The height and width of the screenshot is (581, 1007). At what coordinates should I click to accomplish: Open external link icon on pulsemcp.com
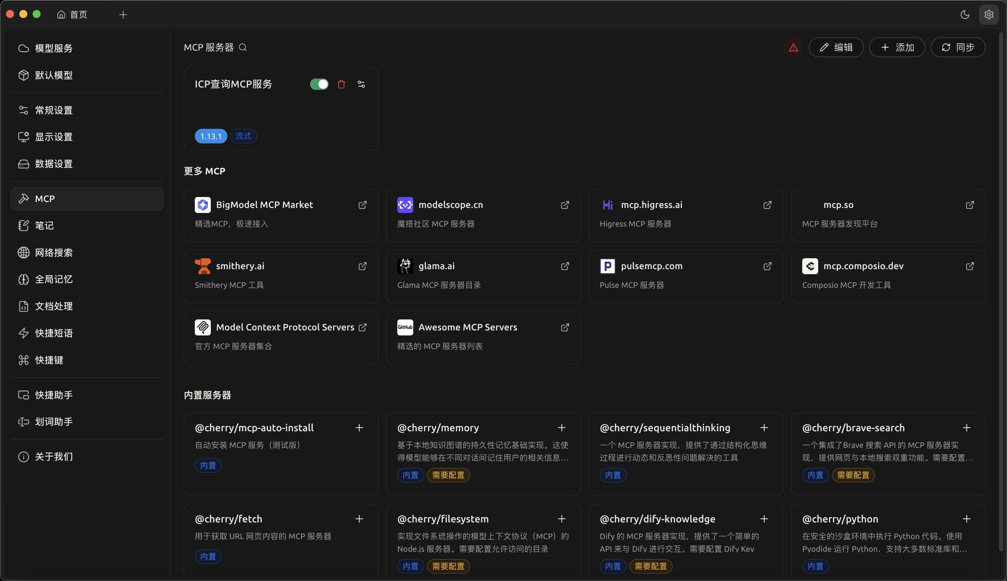coord(768,266)
